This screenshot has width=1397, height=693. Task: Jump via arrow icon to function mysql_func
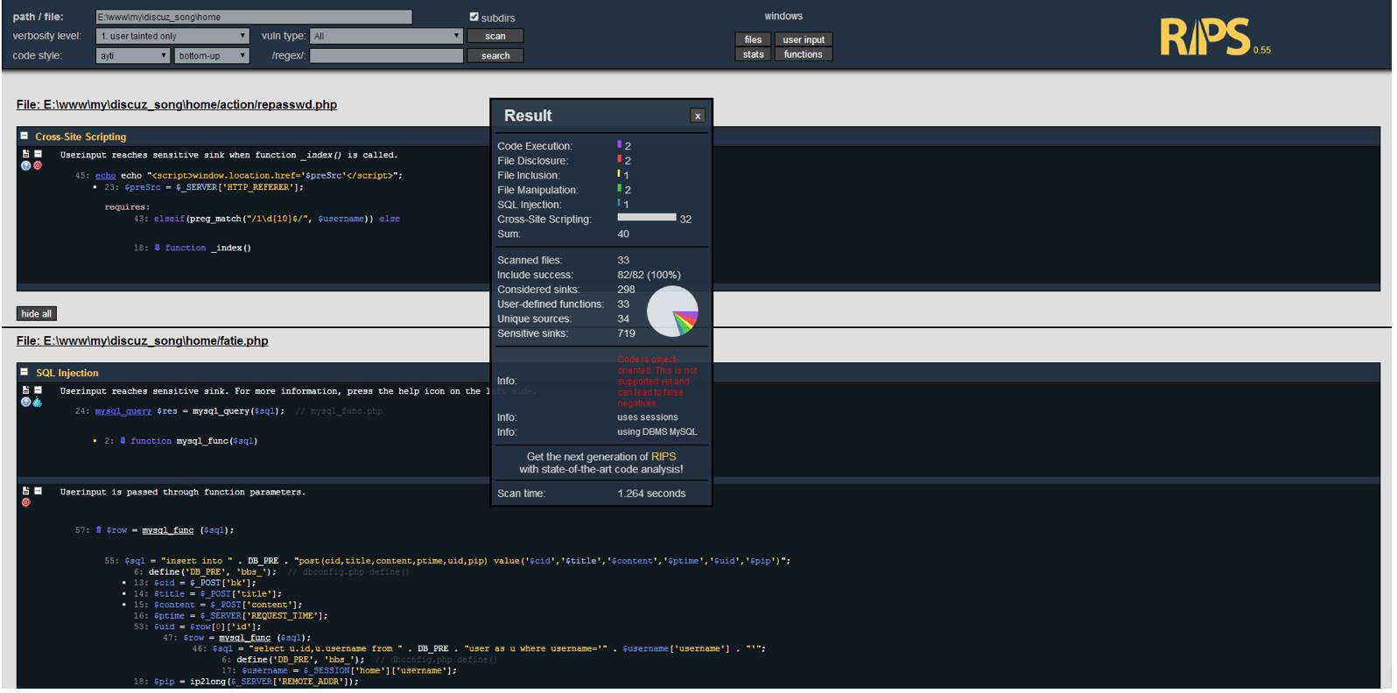(x=123, y=441)
